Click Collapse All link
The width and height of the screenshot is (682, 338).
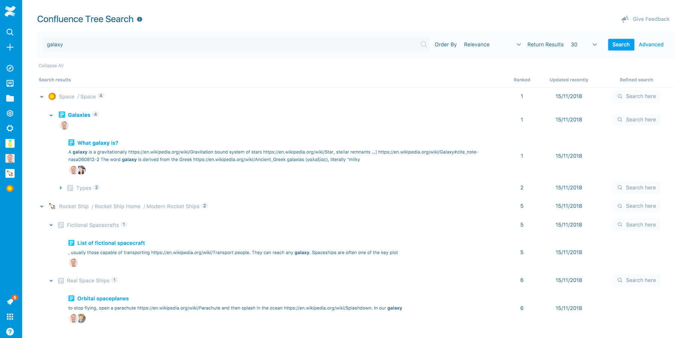[x=51, y=66]
